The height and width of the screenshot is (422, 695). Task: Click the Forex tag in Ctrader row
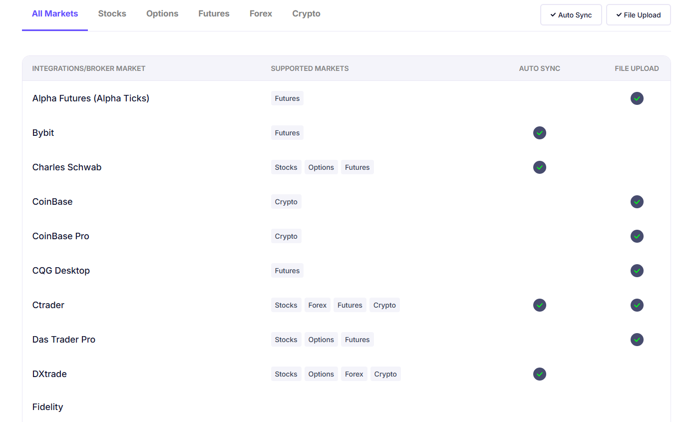(318, 305)
